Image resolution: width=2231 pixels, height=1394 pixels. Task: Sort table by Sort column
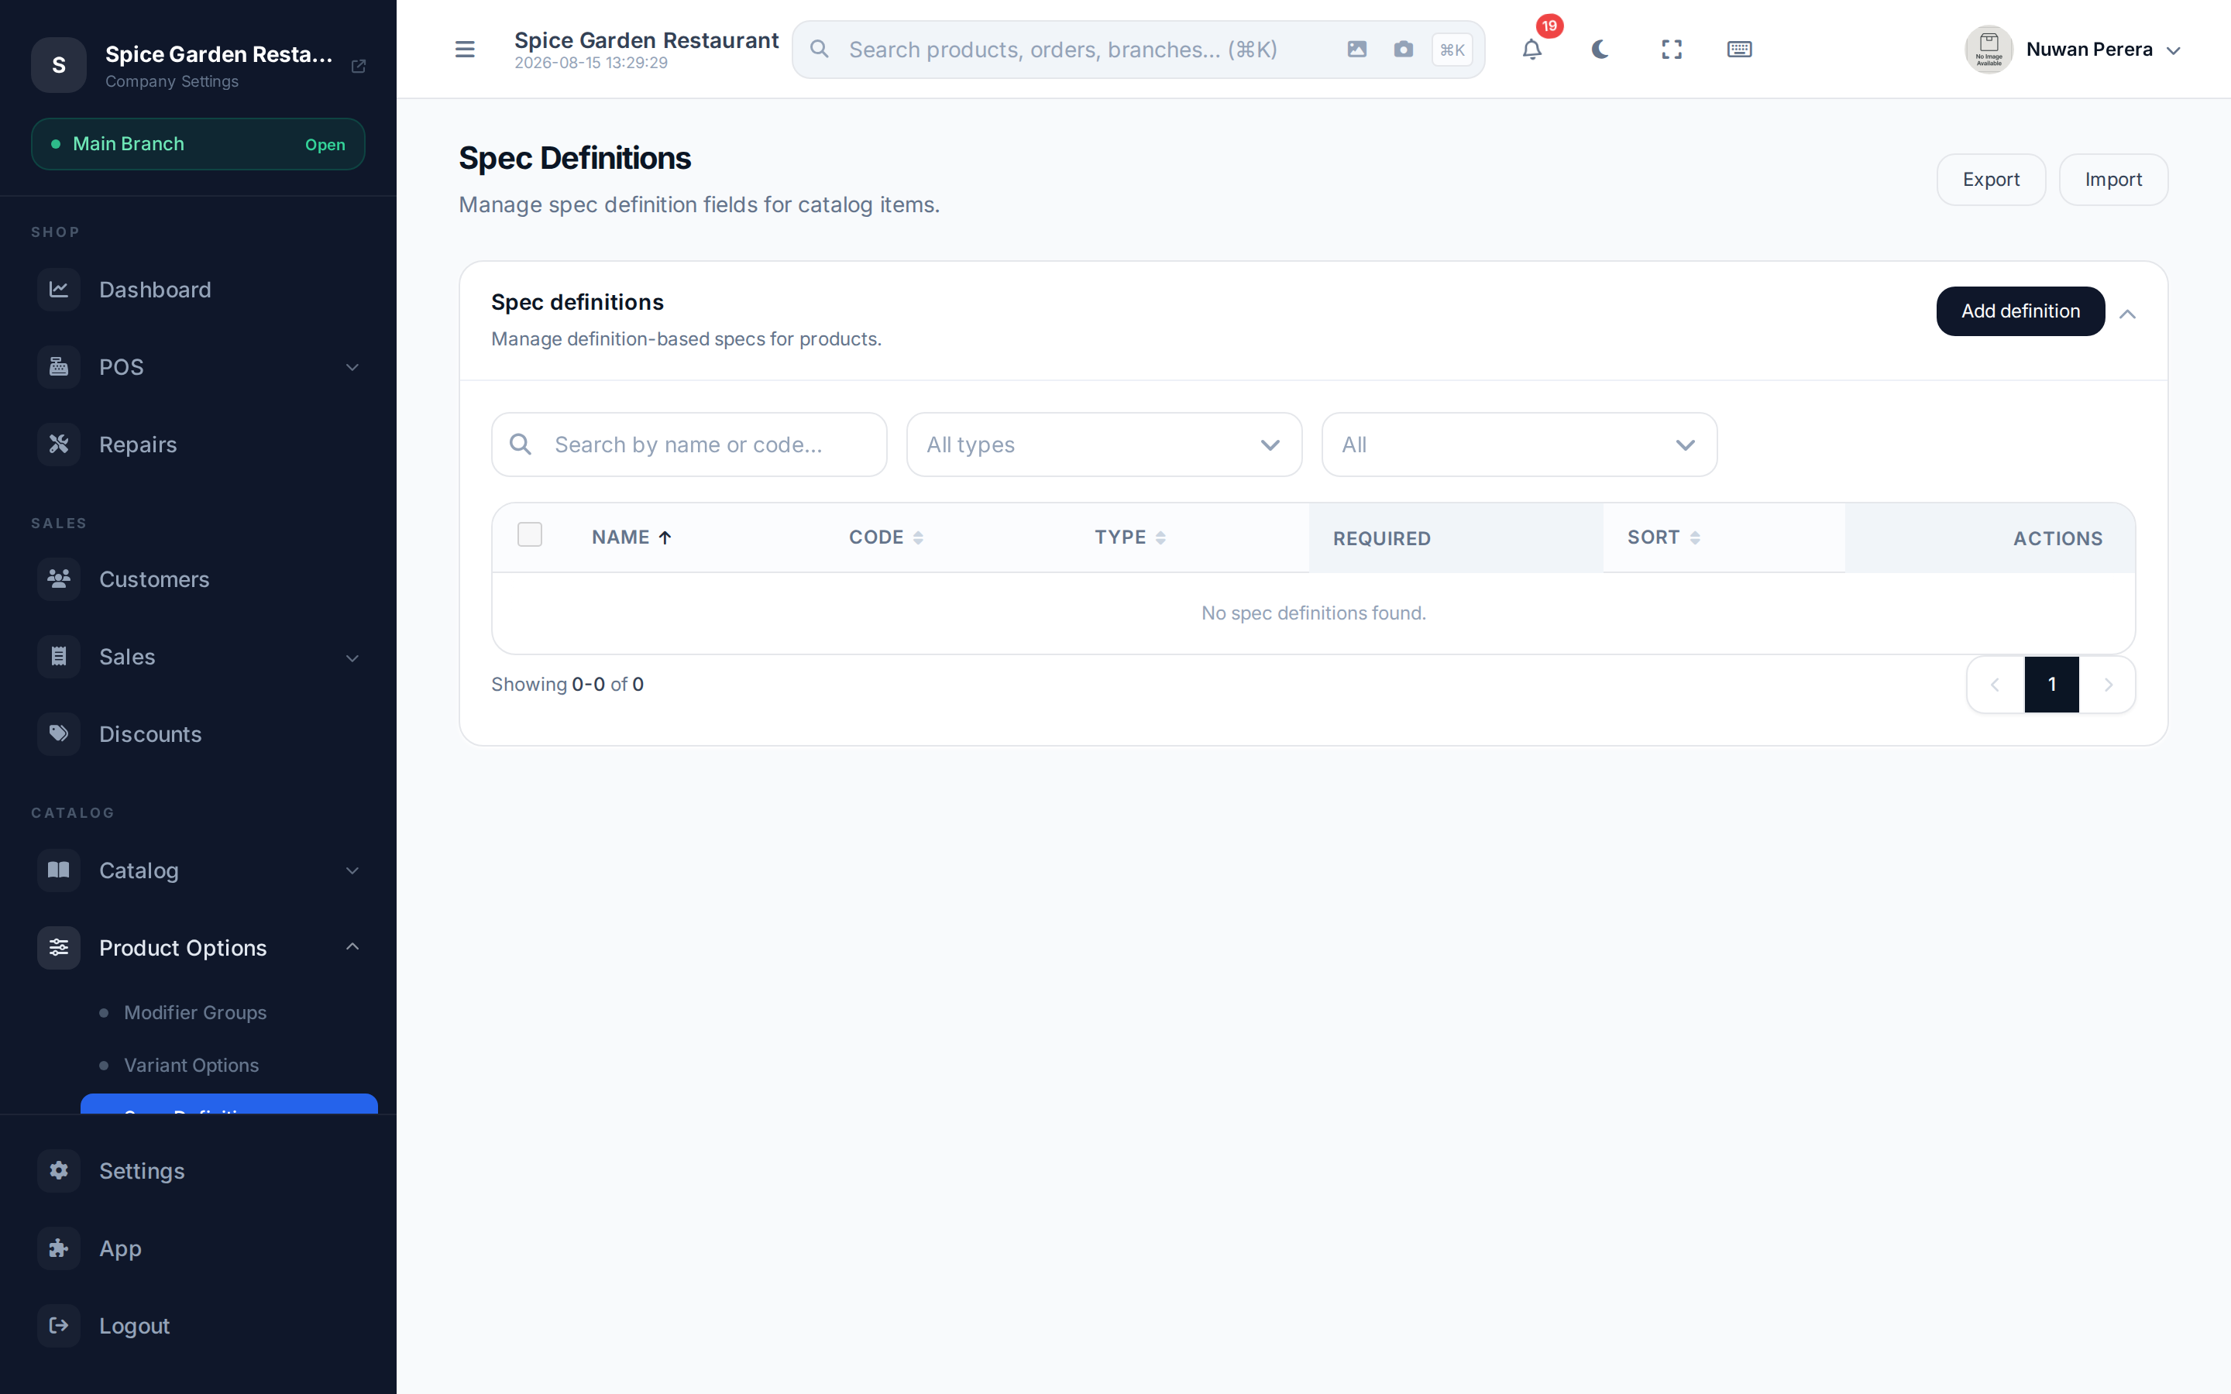click(1663, 537)
